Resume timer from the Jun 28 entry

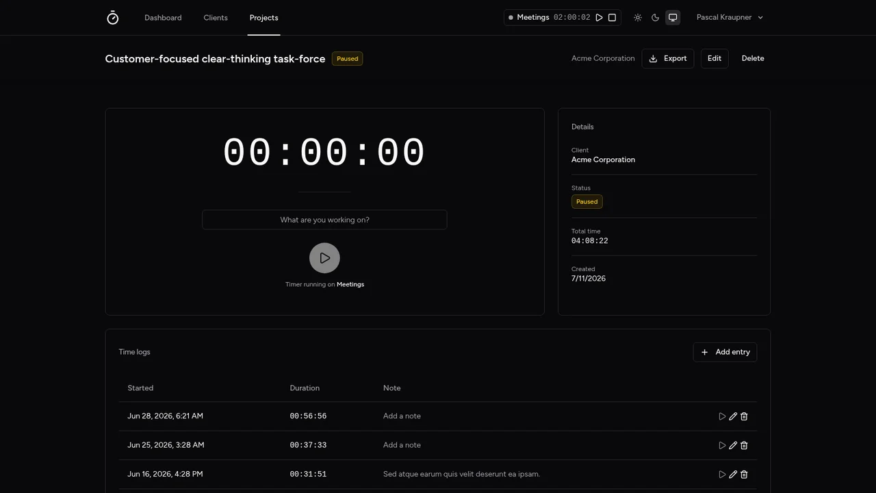click(x=722, y=416)
